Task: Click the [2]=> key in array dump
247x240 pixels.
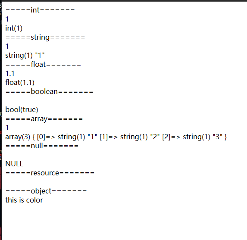Action: click(171, 137)
